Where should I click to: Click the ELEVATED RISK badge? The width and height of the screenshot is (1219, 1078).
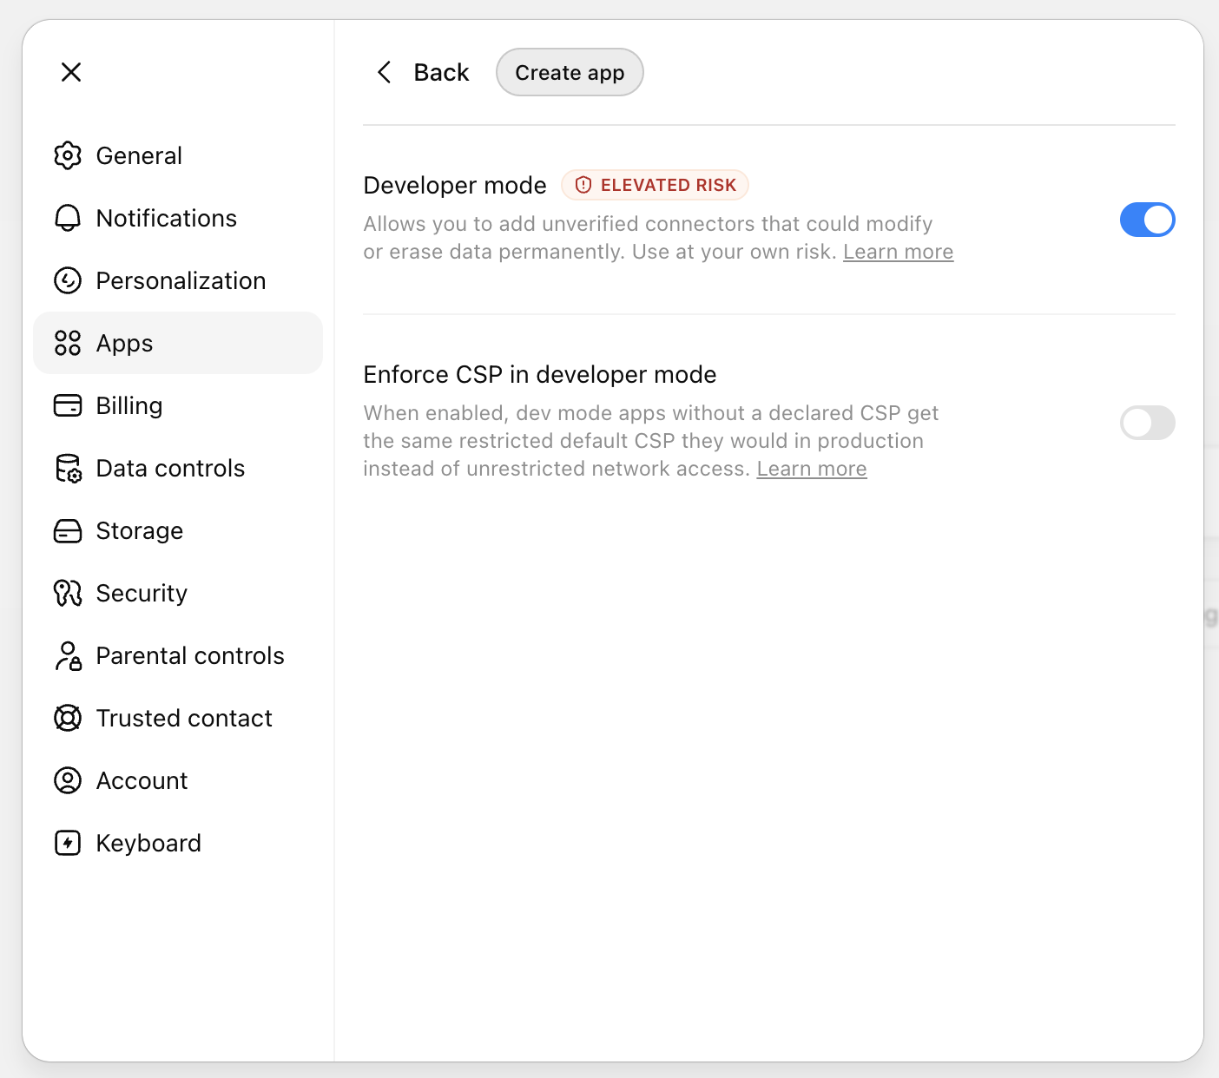point(655,185)
